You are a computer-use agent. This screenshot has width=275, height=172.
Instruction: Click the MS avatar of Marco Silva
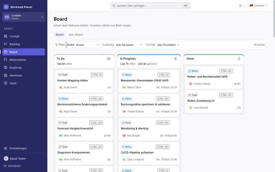(x=124, y=88)
